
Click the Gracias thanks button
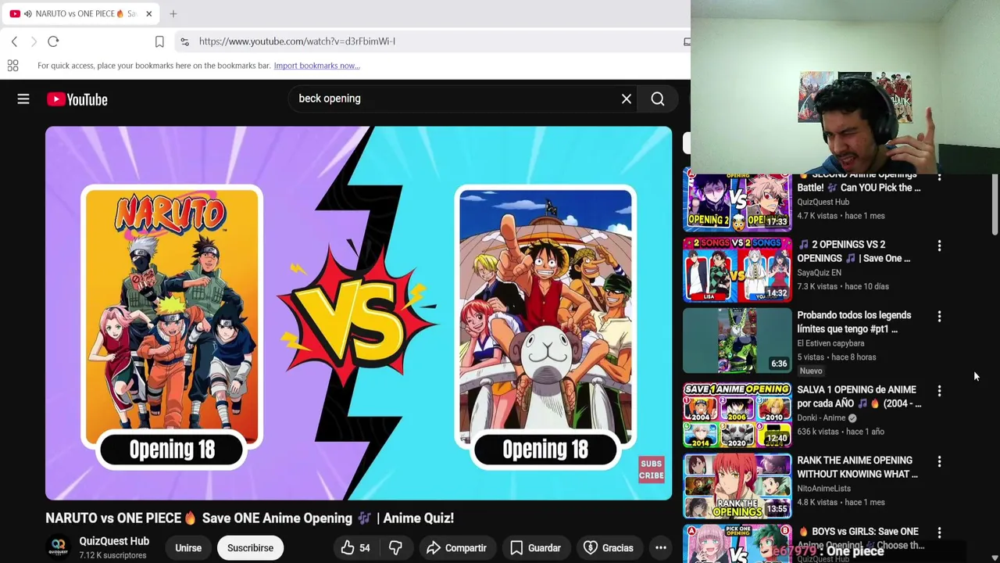click(x=609, y=548)
